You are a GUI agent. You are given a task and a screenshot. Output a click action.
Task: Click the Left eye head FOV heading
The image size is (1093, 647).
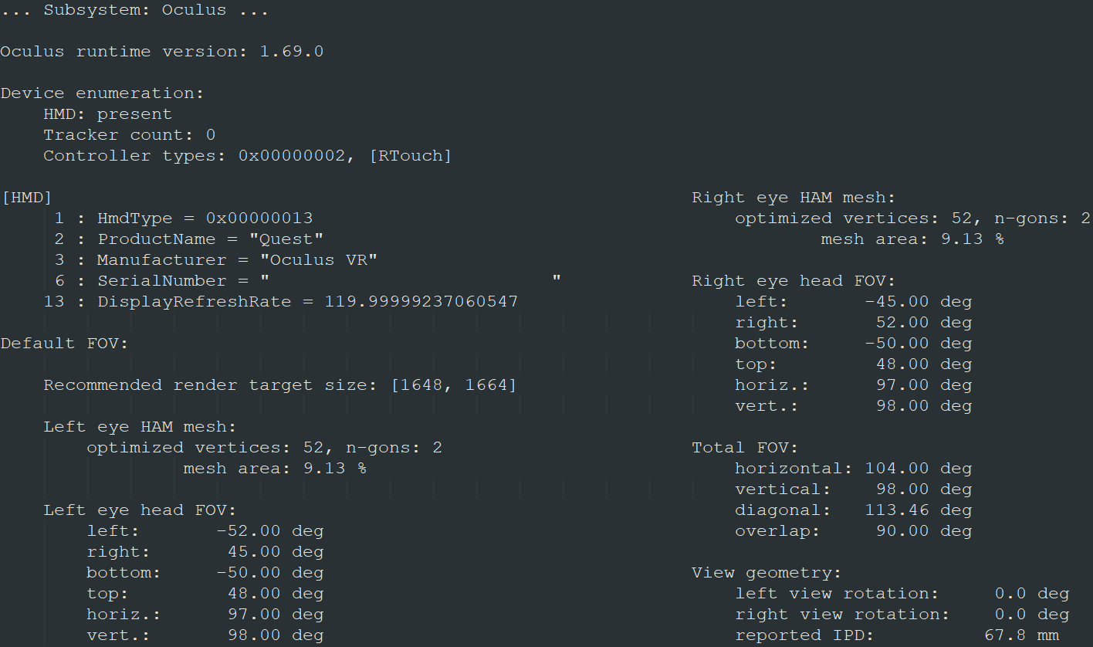(140, 510)
